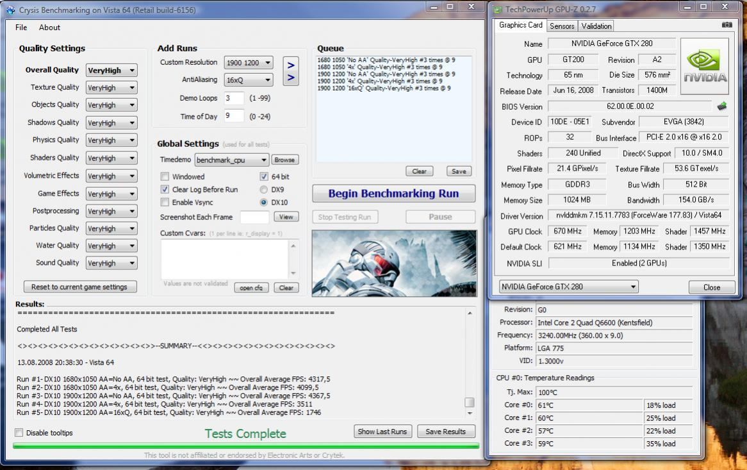The height and width of the screenshot is (470, 747).
Task: Switch to the Sensors tab
Action: [x=562, y=26]
